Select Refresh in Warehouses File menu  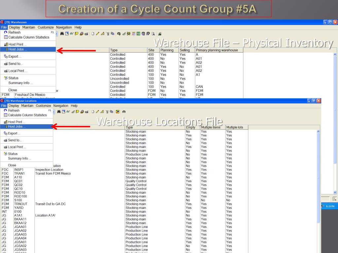click(x=28, y=32)
